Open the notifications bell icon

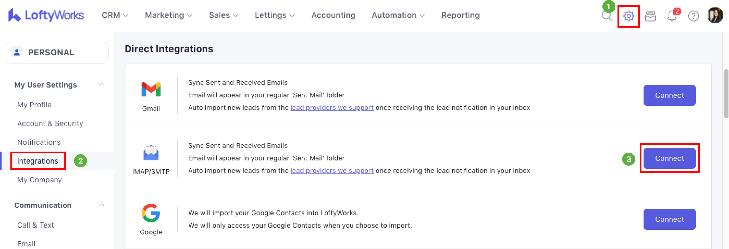pos(672,16)
